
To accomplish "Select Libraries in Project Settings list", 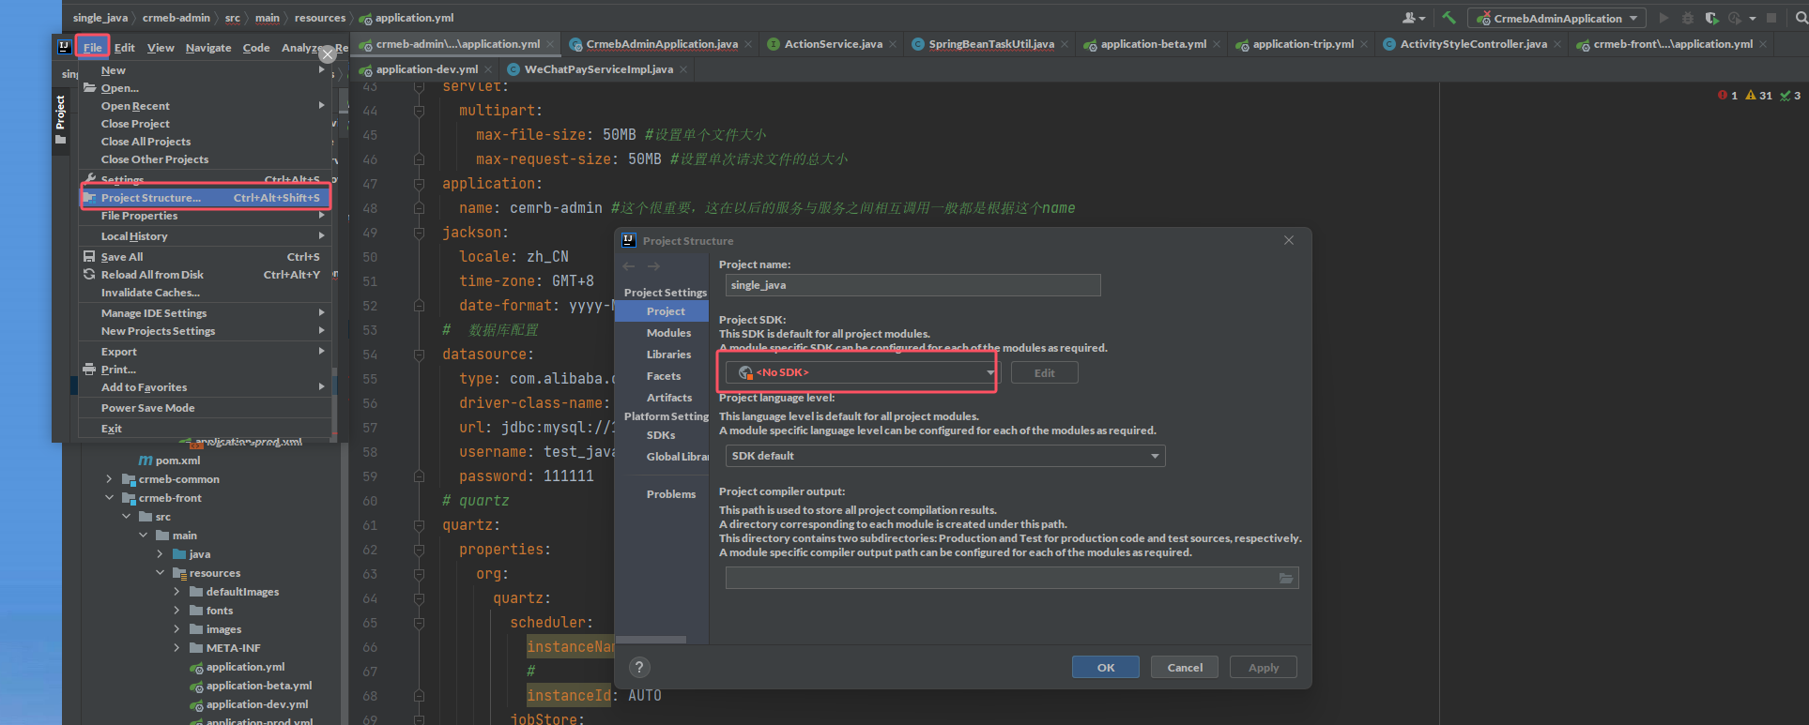I will 668,355.
